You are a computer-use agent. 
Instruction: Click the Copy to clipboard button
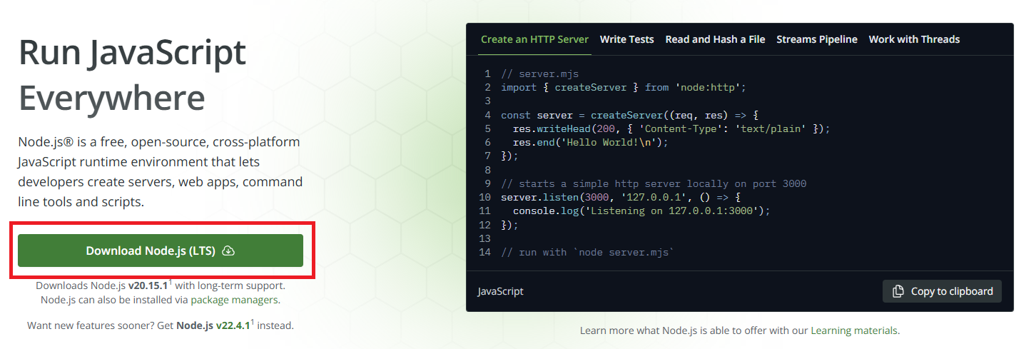point(942,291)
